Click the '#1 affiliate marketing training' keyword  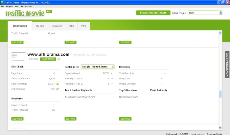coord(80,97)
